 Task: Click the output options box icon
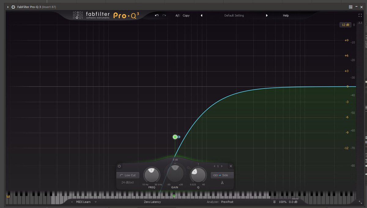[x=274, y=202]
